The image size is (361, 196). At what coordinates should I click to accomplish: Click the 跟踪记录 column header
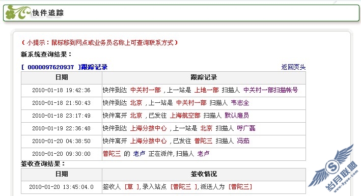coord(204,77)
